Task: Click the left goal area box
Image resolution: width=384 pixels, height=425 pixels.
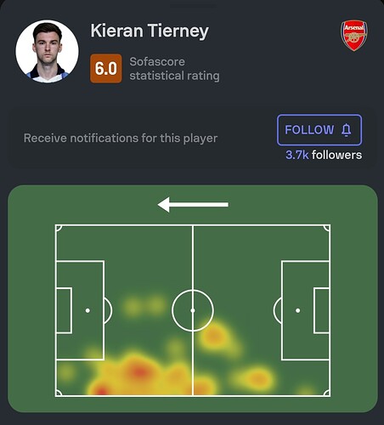Action: point(64,310)
